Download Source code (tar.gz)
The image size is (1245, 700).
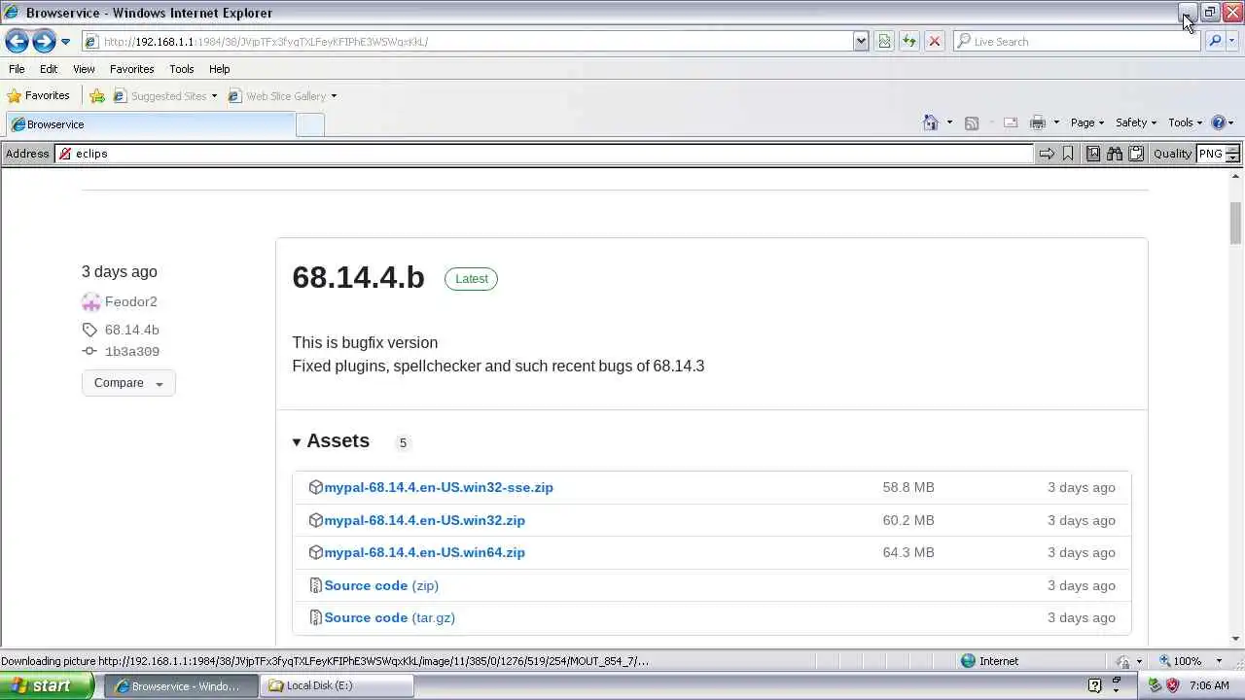(x=389, y=617)
